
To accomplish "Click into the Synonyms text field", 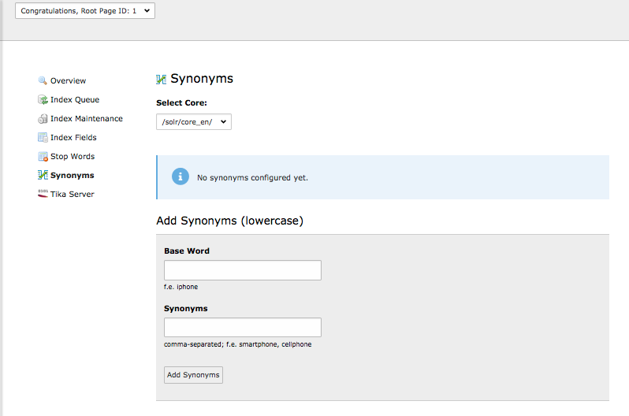I will pos(243,328).
